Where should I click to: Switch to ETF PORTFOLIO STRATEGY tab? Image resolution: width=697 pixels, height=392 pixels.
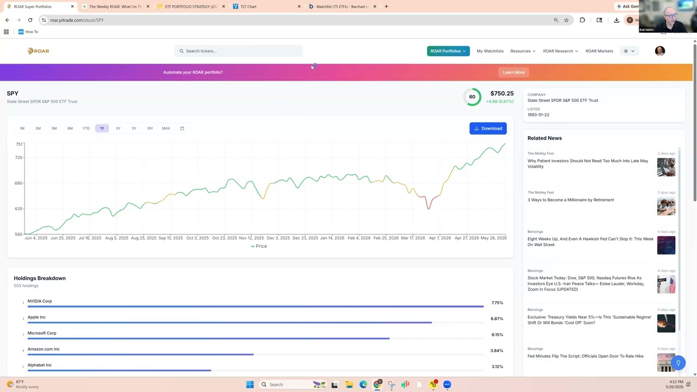[x=189, y=7]
